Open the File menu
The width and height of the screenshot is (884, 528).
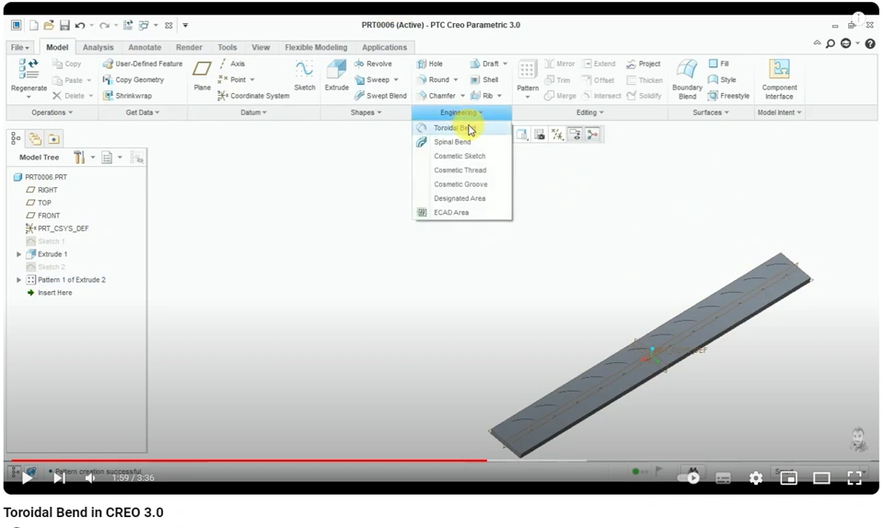pos(19,47)
